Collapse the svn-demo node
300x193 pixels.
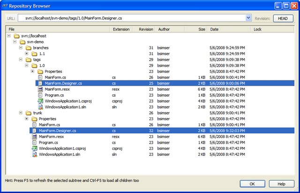(x=15, y=42)
